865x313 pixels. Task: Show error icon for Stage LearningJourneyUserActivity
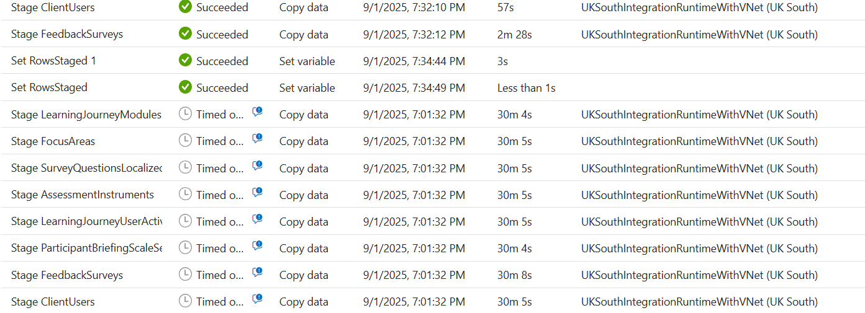pyautogui.click(x=257, y=219)
